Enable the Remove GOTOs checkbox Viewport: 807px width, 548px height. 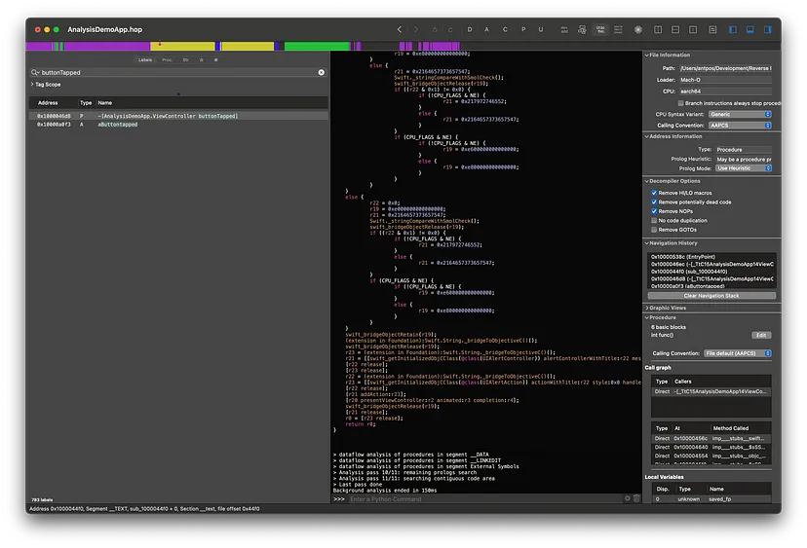pyautogui.click(x=654, y=230)
